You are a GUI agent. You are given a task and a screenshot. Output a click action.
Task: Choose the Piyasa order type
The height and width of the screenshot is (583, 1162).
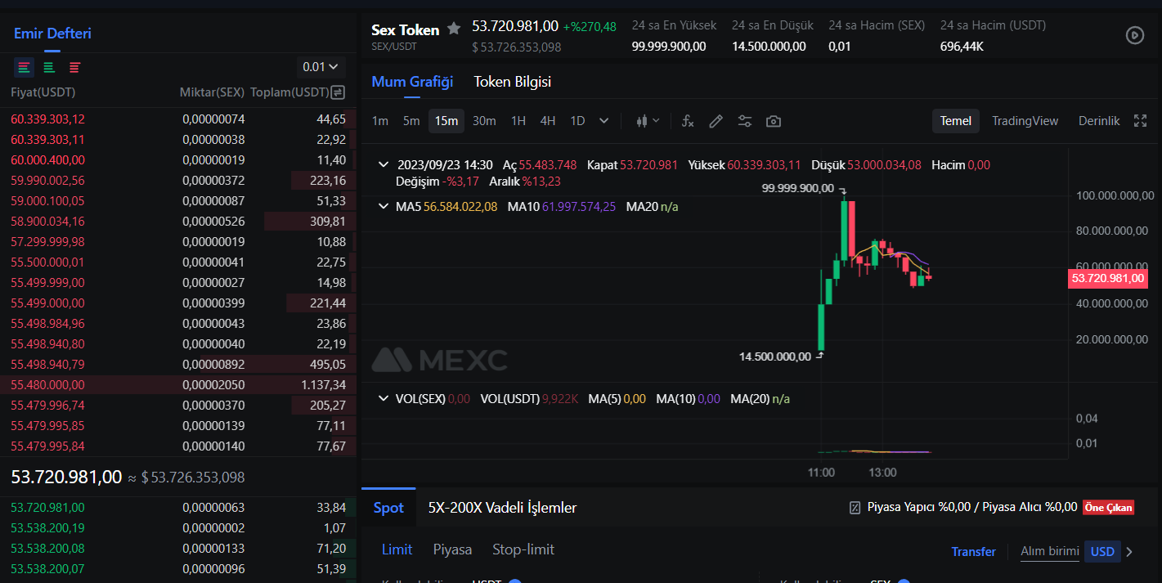point(452,549)
